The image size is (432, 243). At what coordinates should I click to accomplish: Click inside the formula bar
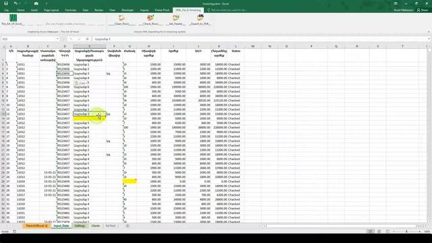[259, 39]
